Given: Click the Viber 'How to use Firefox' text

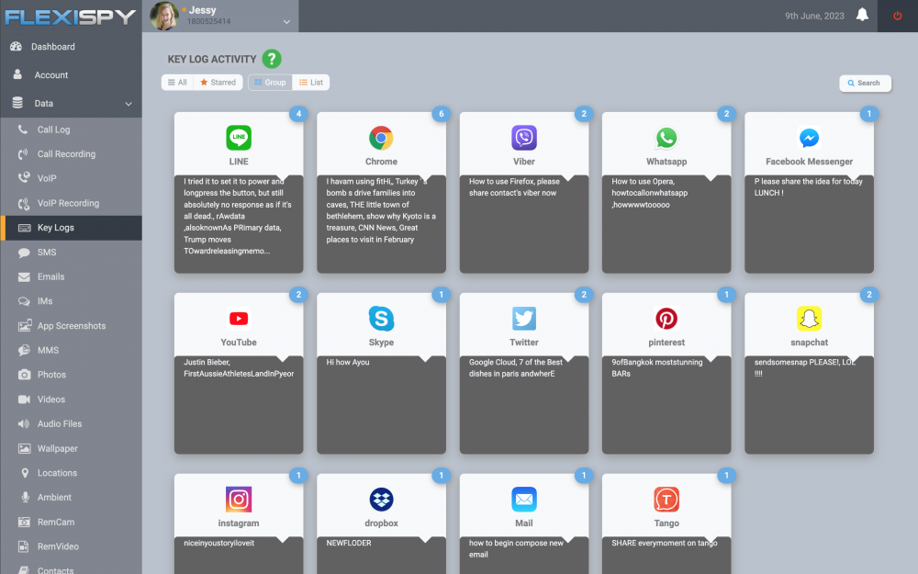Looking at the screenshot, I should pos(514,187).
